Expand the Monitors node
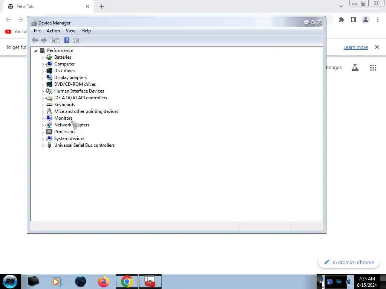 pos(43,119)
